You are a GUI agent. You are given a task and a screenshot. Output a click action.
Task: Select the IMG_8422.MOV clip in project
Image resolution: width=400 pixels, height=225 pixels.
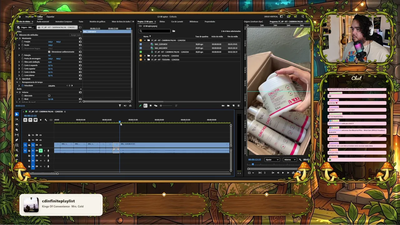161,48
